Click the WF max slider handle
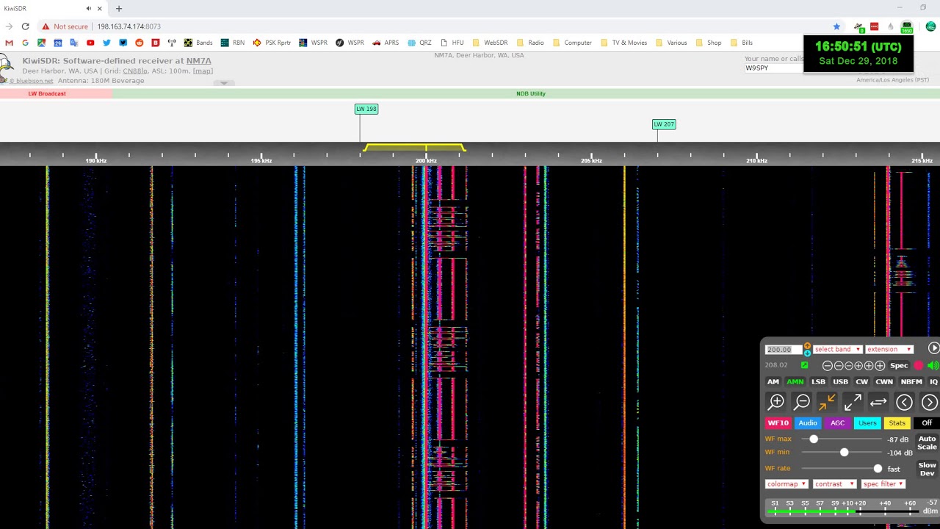The width and height of the screenshot is (940, 529). (814, 439)
